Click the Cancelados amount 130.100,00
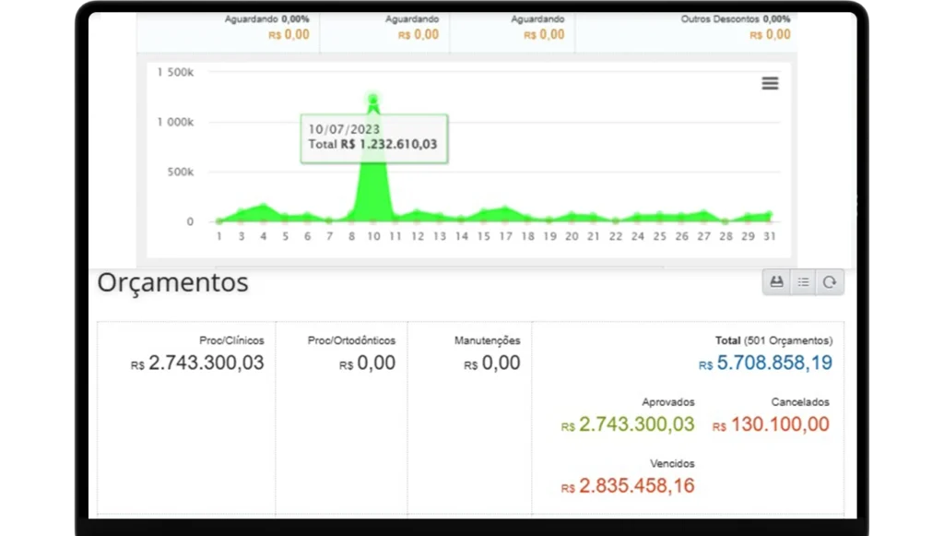Viewport: 944px width, 536px height. [x=779, y=425]
